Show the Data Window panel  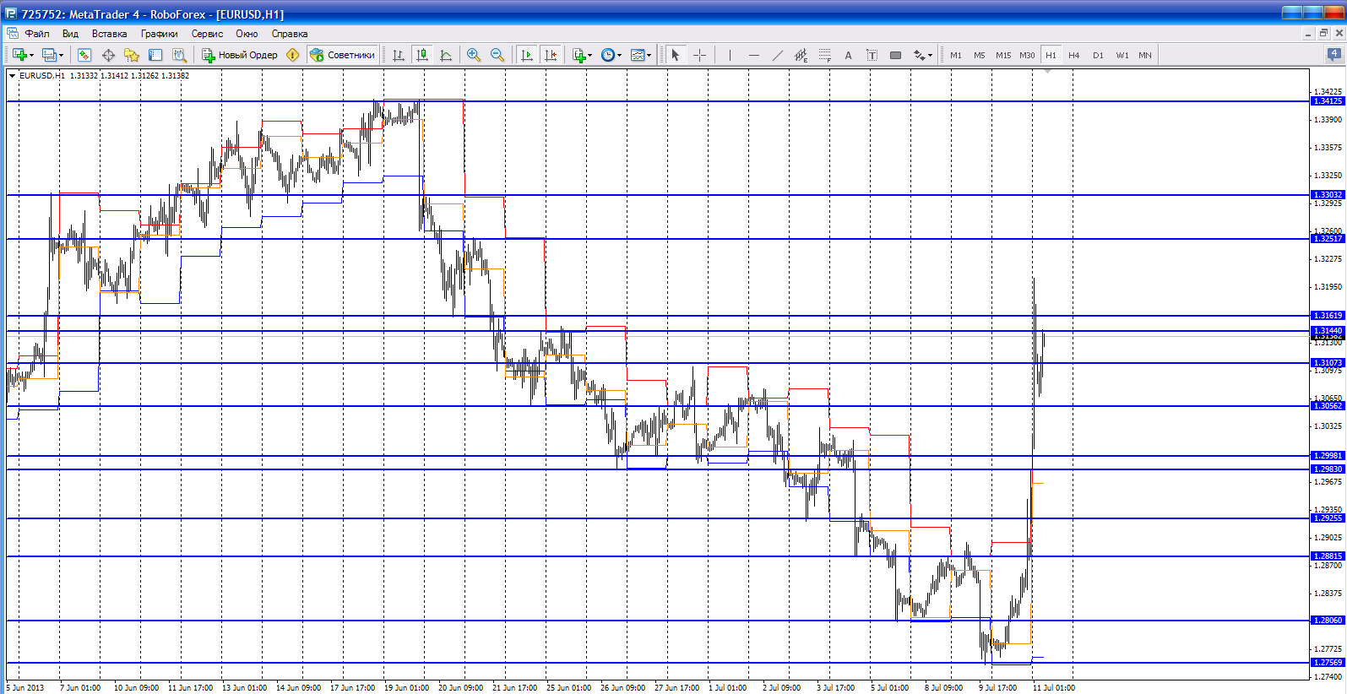click(x=108, y=55)
